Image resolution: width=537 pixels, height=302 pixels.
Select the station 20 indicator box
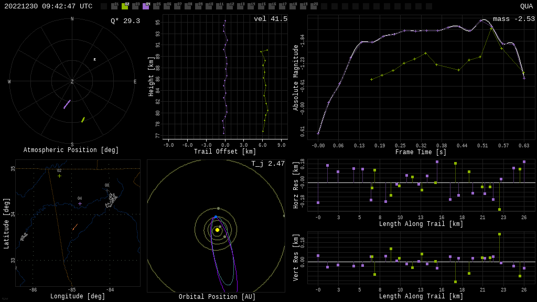pos(314,6)
